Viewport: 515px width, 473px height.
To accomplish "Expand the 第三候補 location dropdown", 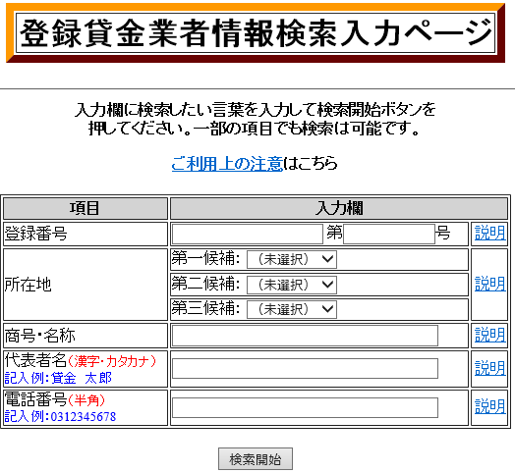I will [x=292, y=309].
